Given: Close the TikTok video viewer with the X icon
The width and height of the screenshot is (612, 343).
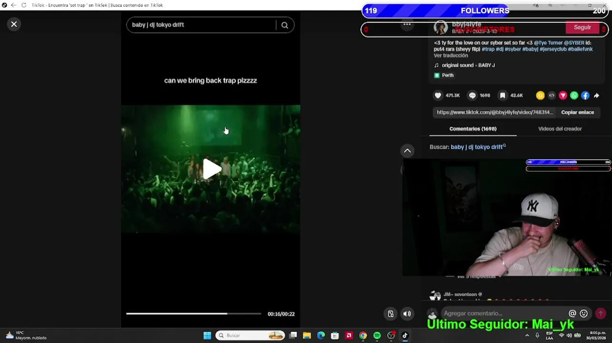Looking at the screenshot, I should [14, 24].
